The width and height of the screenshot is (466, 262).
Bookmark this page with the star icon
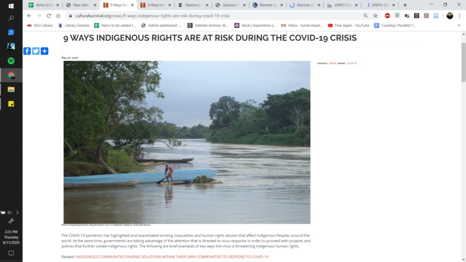375,16
